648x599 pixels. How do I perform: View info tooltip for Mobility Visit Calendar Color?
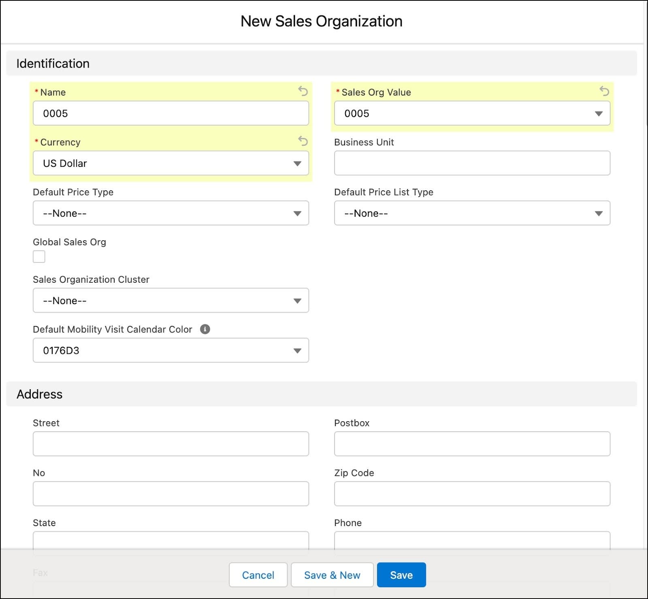(x=205, y=329)
